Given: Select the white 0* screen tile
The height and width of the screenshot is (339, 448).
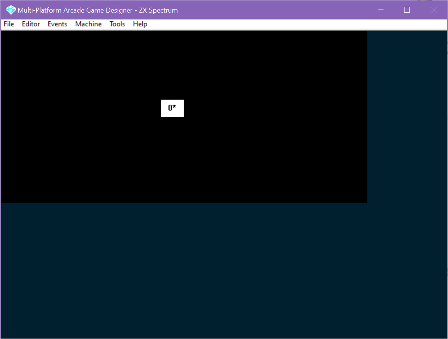Looking at the screenshot, I should click(x=172, y=108).
